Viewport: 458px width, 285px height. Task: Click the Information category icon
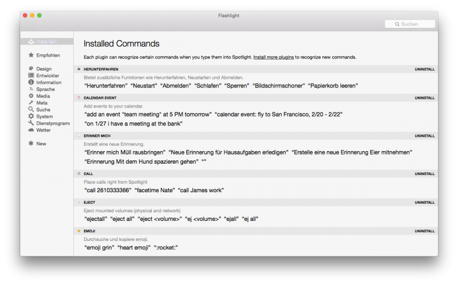click(x=31, y=82)
